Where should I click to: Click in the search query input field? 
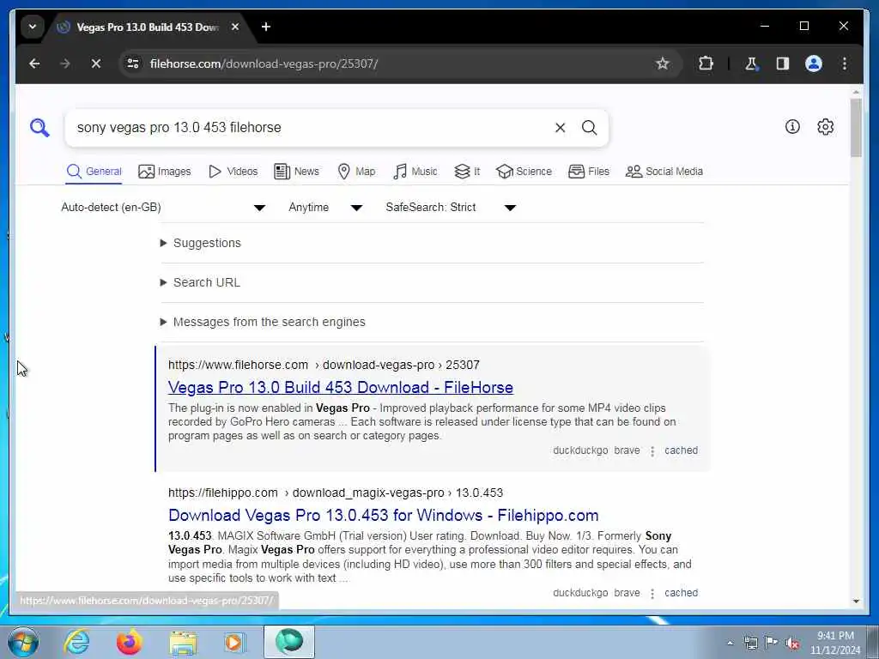(311, 128)
